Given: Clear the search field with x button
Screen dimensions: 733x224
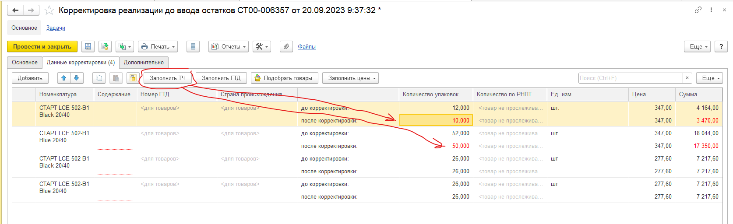Looking at the screenshot, I should [687, 78].
